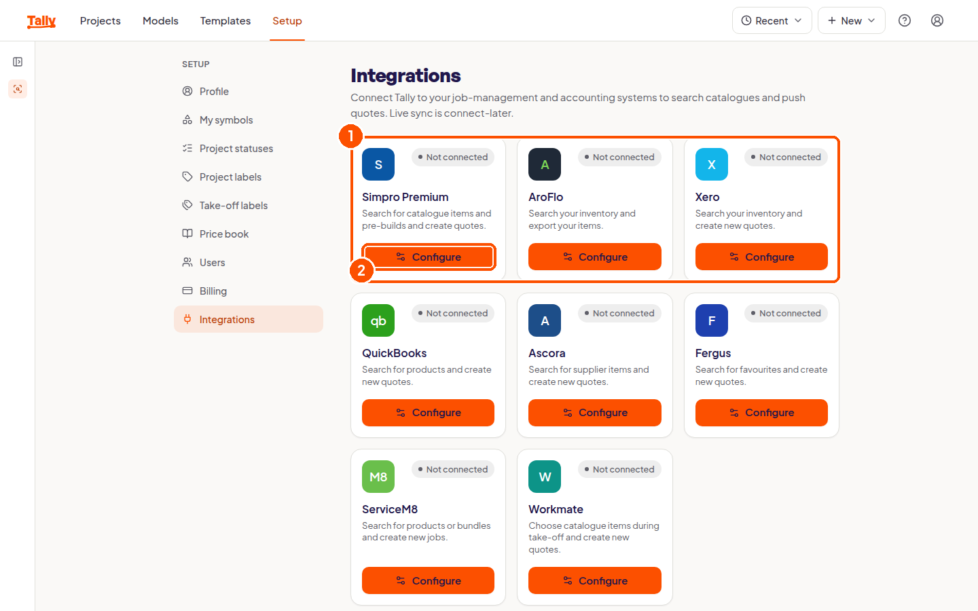Open Users settings
978x611 pixels.
[x=249, y=263]
